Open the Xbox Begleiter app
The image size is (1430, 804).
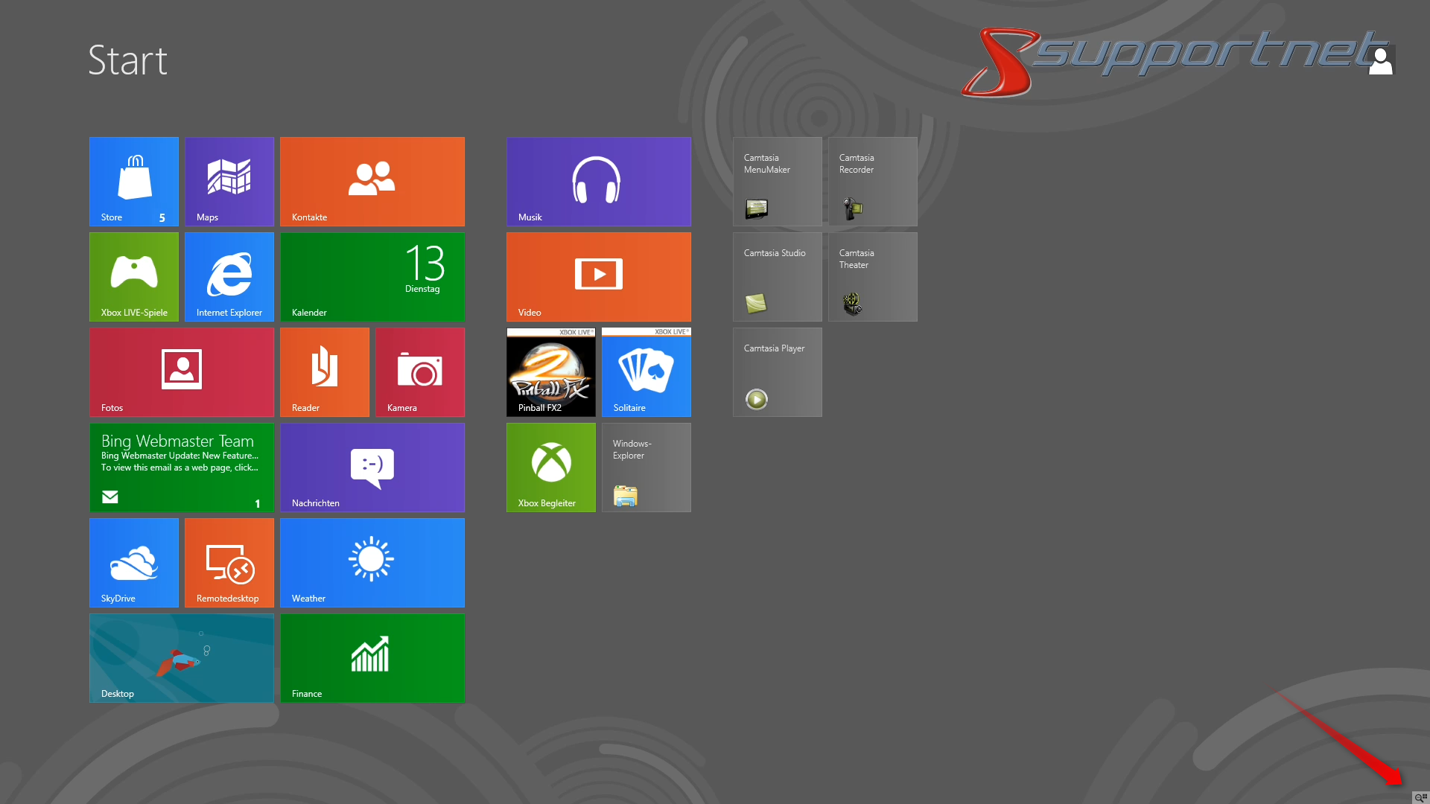point(550,467)
